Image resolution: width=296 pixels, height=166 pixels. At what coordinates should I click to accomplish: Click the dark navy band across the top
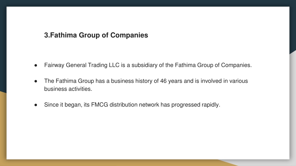148,3
